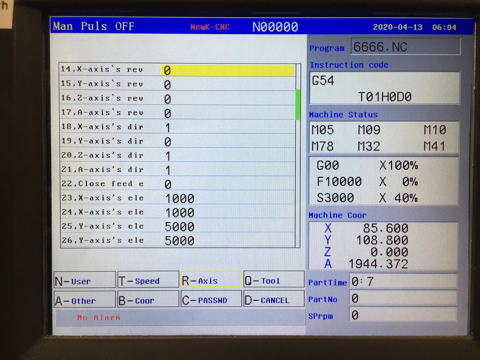Click the Z machine coordinate 0.000
Screen dimensions: 480x360
[389, 252]
